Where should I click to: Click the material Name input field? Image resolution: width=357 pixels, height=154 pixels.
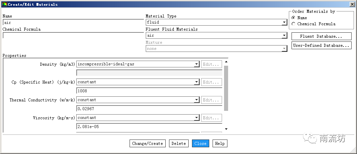click(x=73, y=23)
